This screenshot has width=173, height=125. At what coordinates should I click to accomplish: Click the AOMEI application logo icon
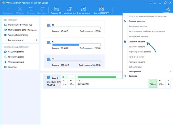tap(3, 3)
